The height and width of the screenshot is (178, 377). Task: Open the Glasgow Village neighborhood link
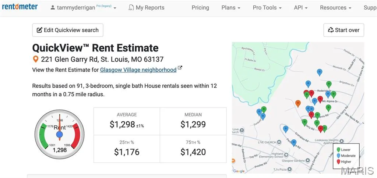coord(138,70)
